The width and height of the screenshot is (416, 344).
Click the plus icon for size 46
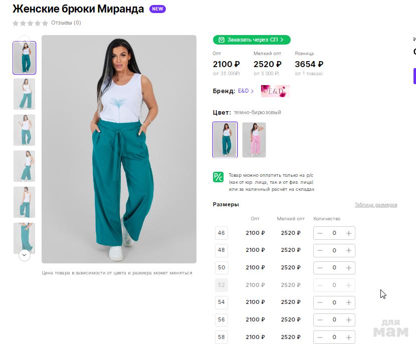coord(349,233)
